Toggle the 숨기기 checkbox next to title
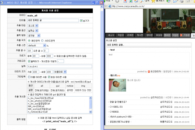This screenshot has width=195, height=130. coord(81,21)
